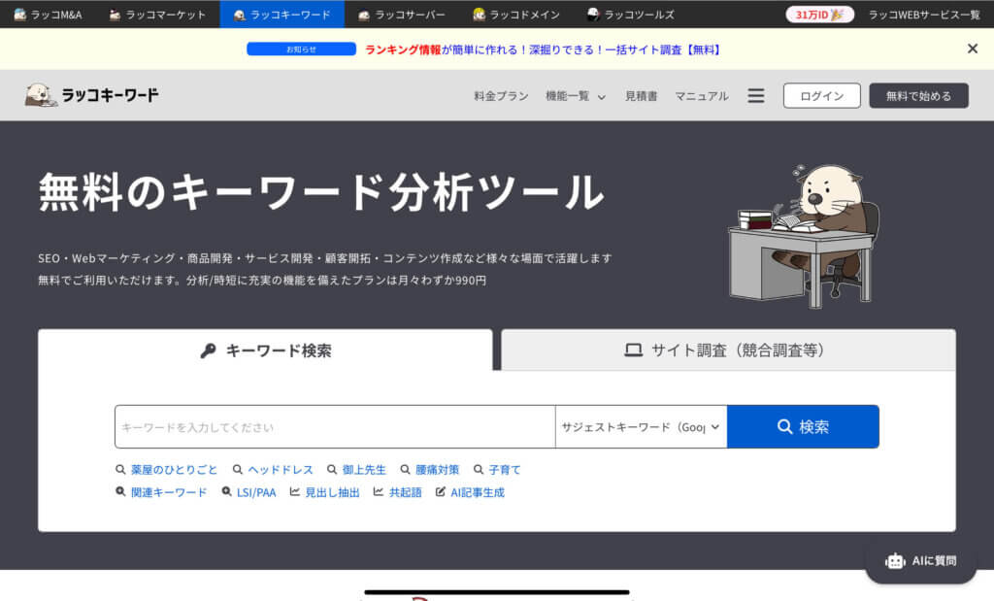Screen dimensions: 994x601
Task: Click chart icon beside 見出し抽出
Action: point(295,492)
